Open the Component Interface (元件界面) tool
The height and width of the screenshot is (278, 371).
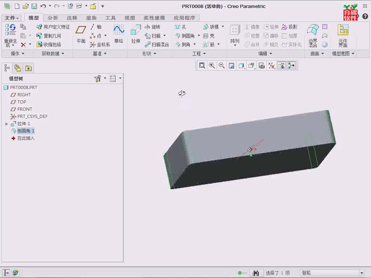pyautogui.click(x=343, y=36)
